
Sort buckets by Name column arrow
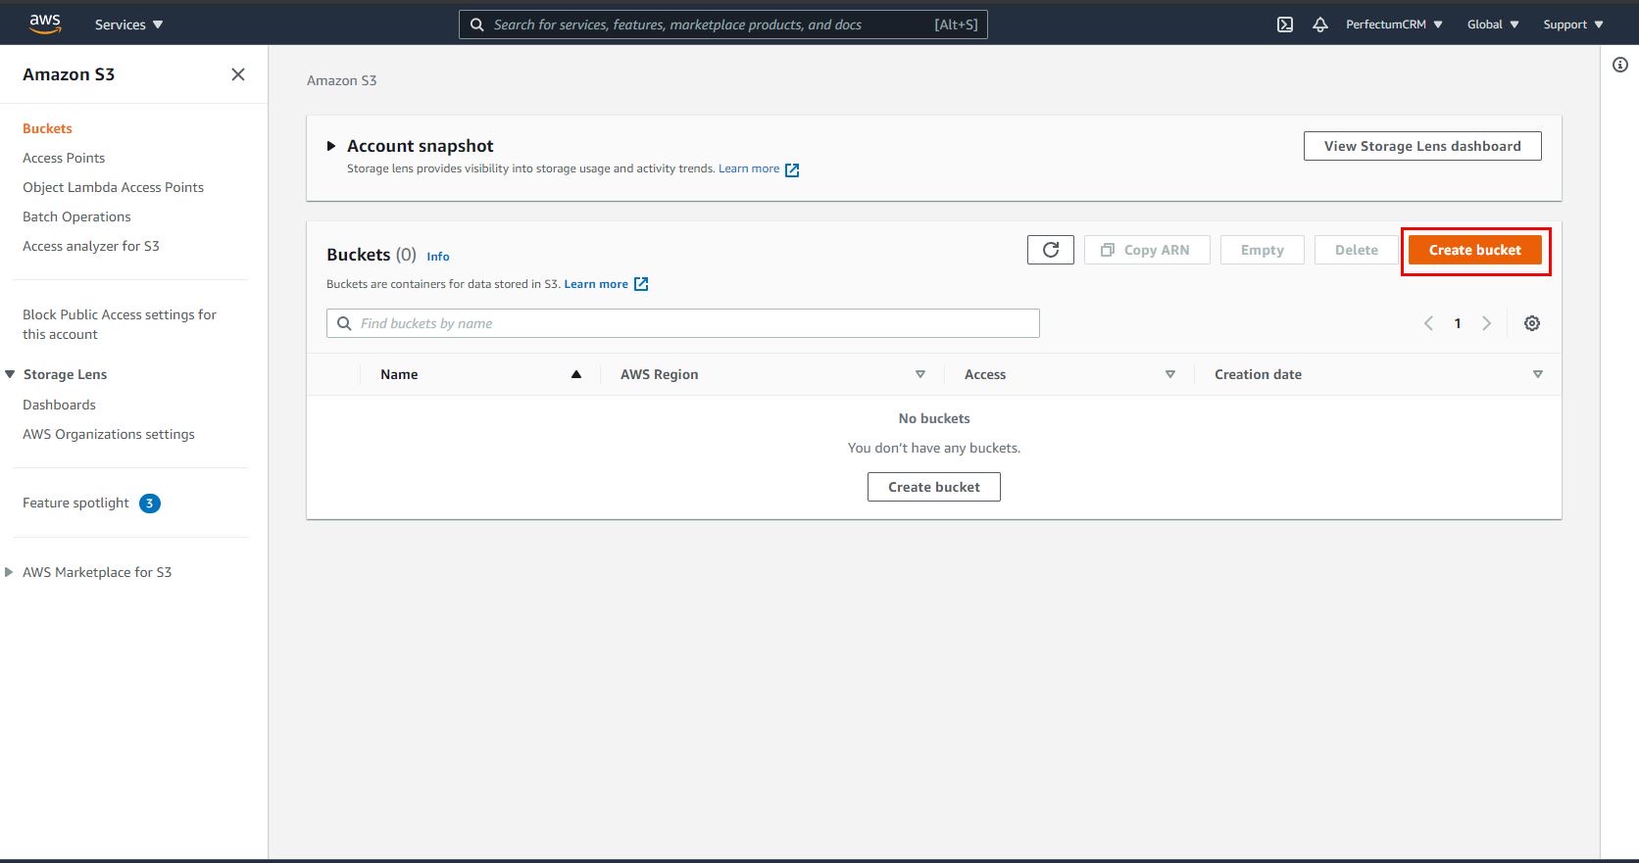pos(576,374)
